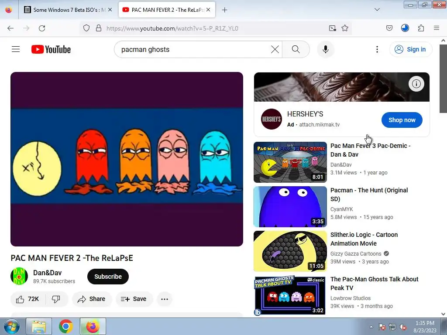Image resolution: width=447 pixels, height=335 pixels.
Task: Open the Hershey's advertiser logo
Action: point(272,119)
